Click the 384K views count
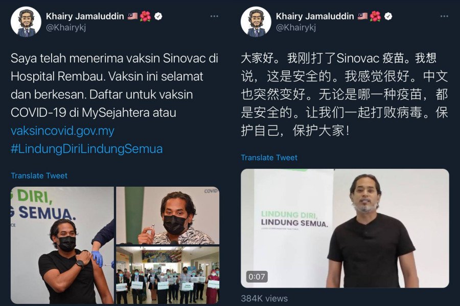 pos(264,298)
